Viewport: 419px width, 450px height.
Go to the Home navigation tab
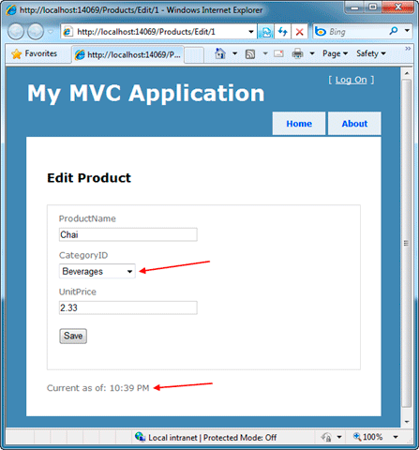click(299, 124)
